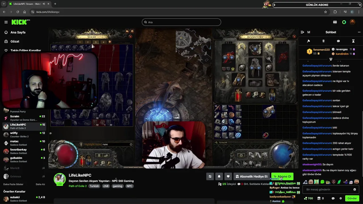Click the NPC tag
The height and width of the screenshot is (204, 363).
129,186
